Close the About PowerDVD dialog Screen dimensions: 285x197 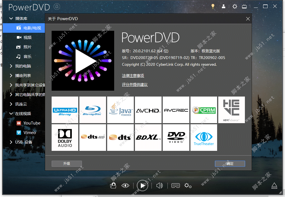click(x=248, y=19)
